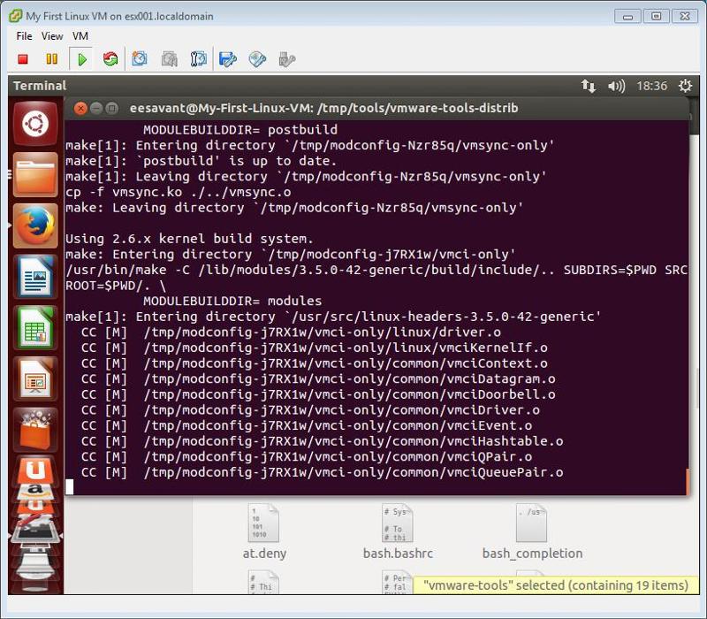Open the Snapshot Manager icon
Image resolution: width=707 pixels, height=619 pixels.
tap(199, 59)
